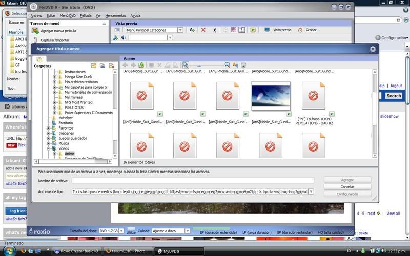
Task: Click the Nombre de archivo input field
Action: click(193, 181)
